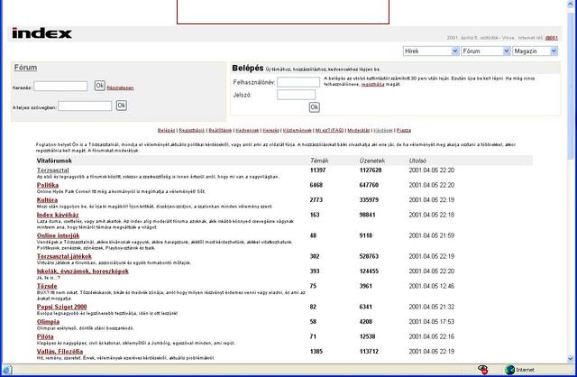This screenshot has width=577, height=377.
Task: Open the Pilóta forum
Action: click(45, 336)
